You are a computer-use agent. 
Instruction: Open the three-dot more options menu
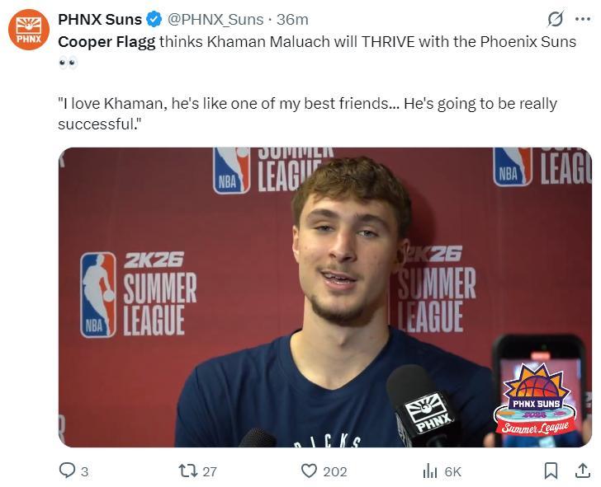click(x=583, y=19)
